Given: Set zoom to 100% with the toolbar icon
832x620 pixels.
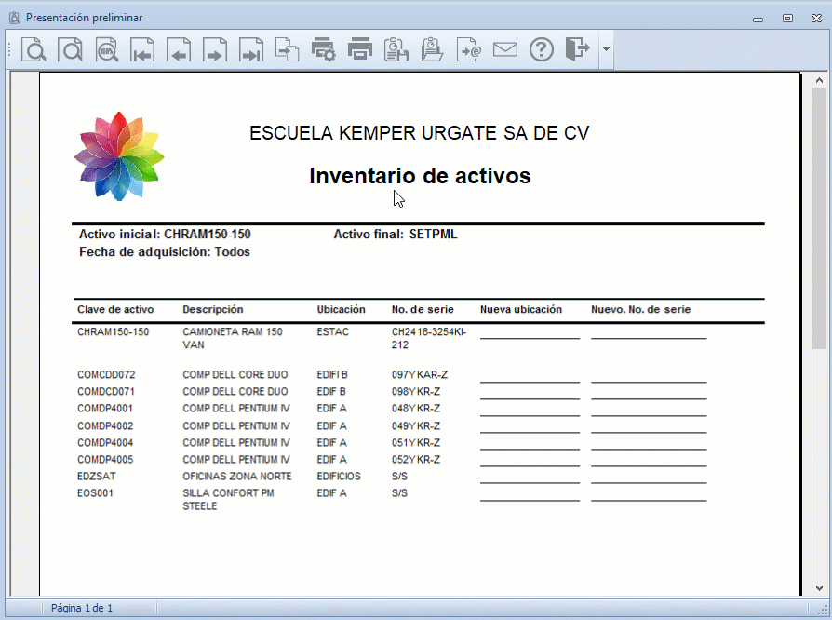Looking at the screenshot, I should click(x=107, y=49).
